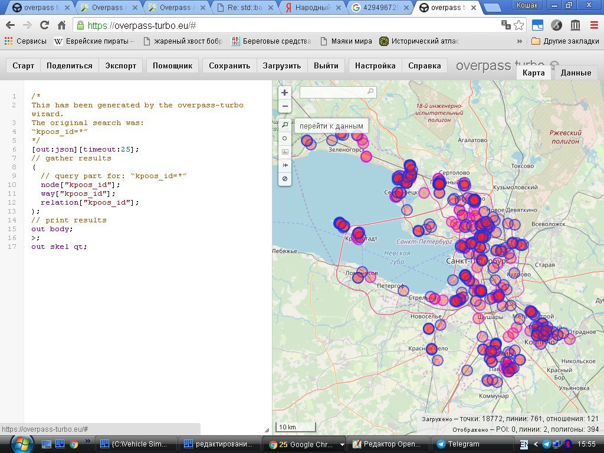Viewport: 604px width, 453px height.
Task: Click the museum building extension icon
Action: [x=575, y=25]
